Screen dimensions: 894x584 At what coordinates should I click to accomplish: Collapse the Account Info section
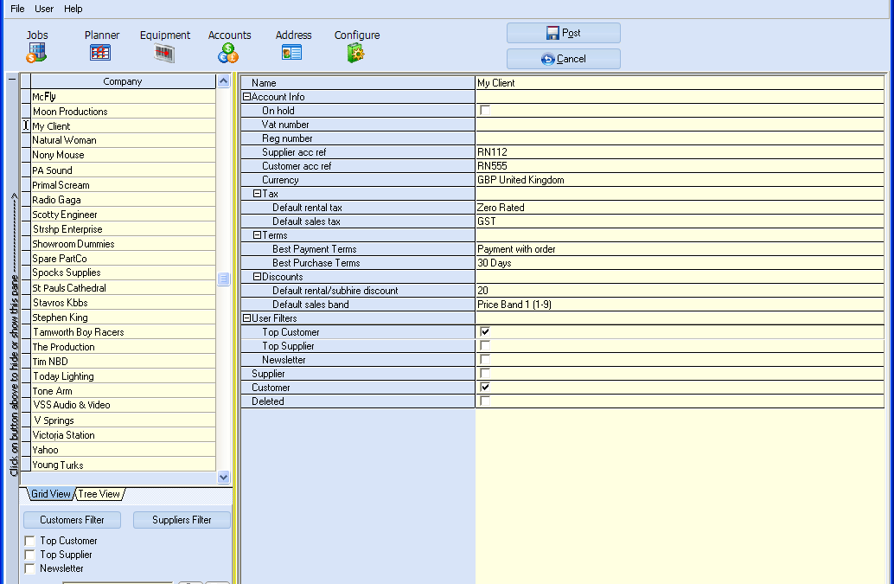246,97
